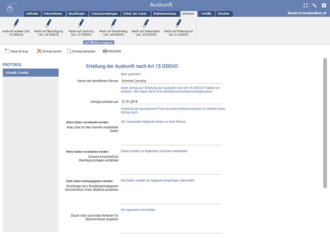Edit entry via Eintrag bearbeiten
Image resolution: width=330 pixels, height=238 pixels.
point(81,51)
